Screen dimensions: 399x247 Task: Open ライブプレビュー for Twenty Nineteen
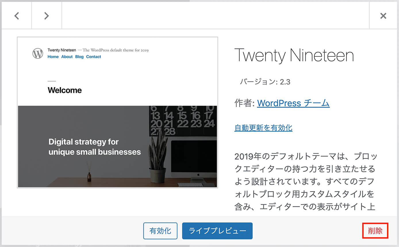217,231
